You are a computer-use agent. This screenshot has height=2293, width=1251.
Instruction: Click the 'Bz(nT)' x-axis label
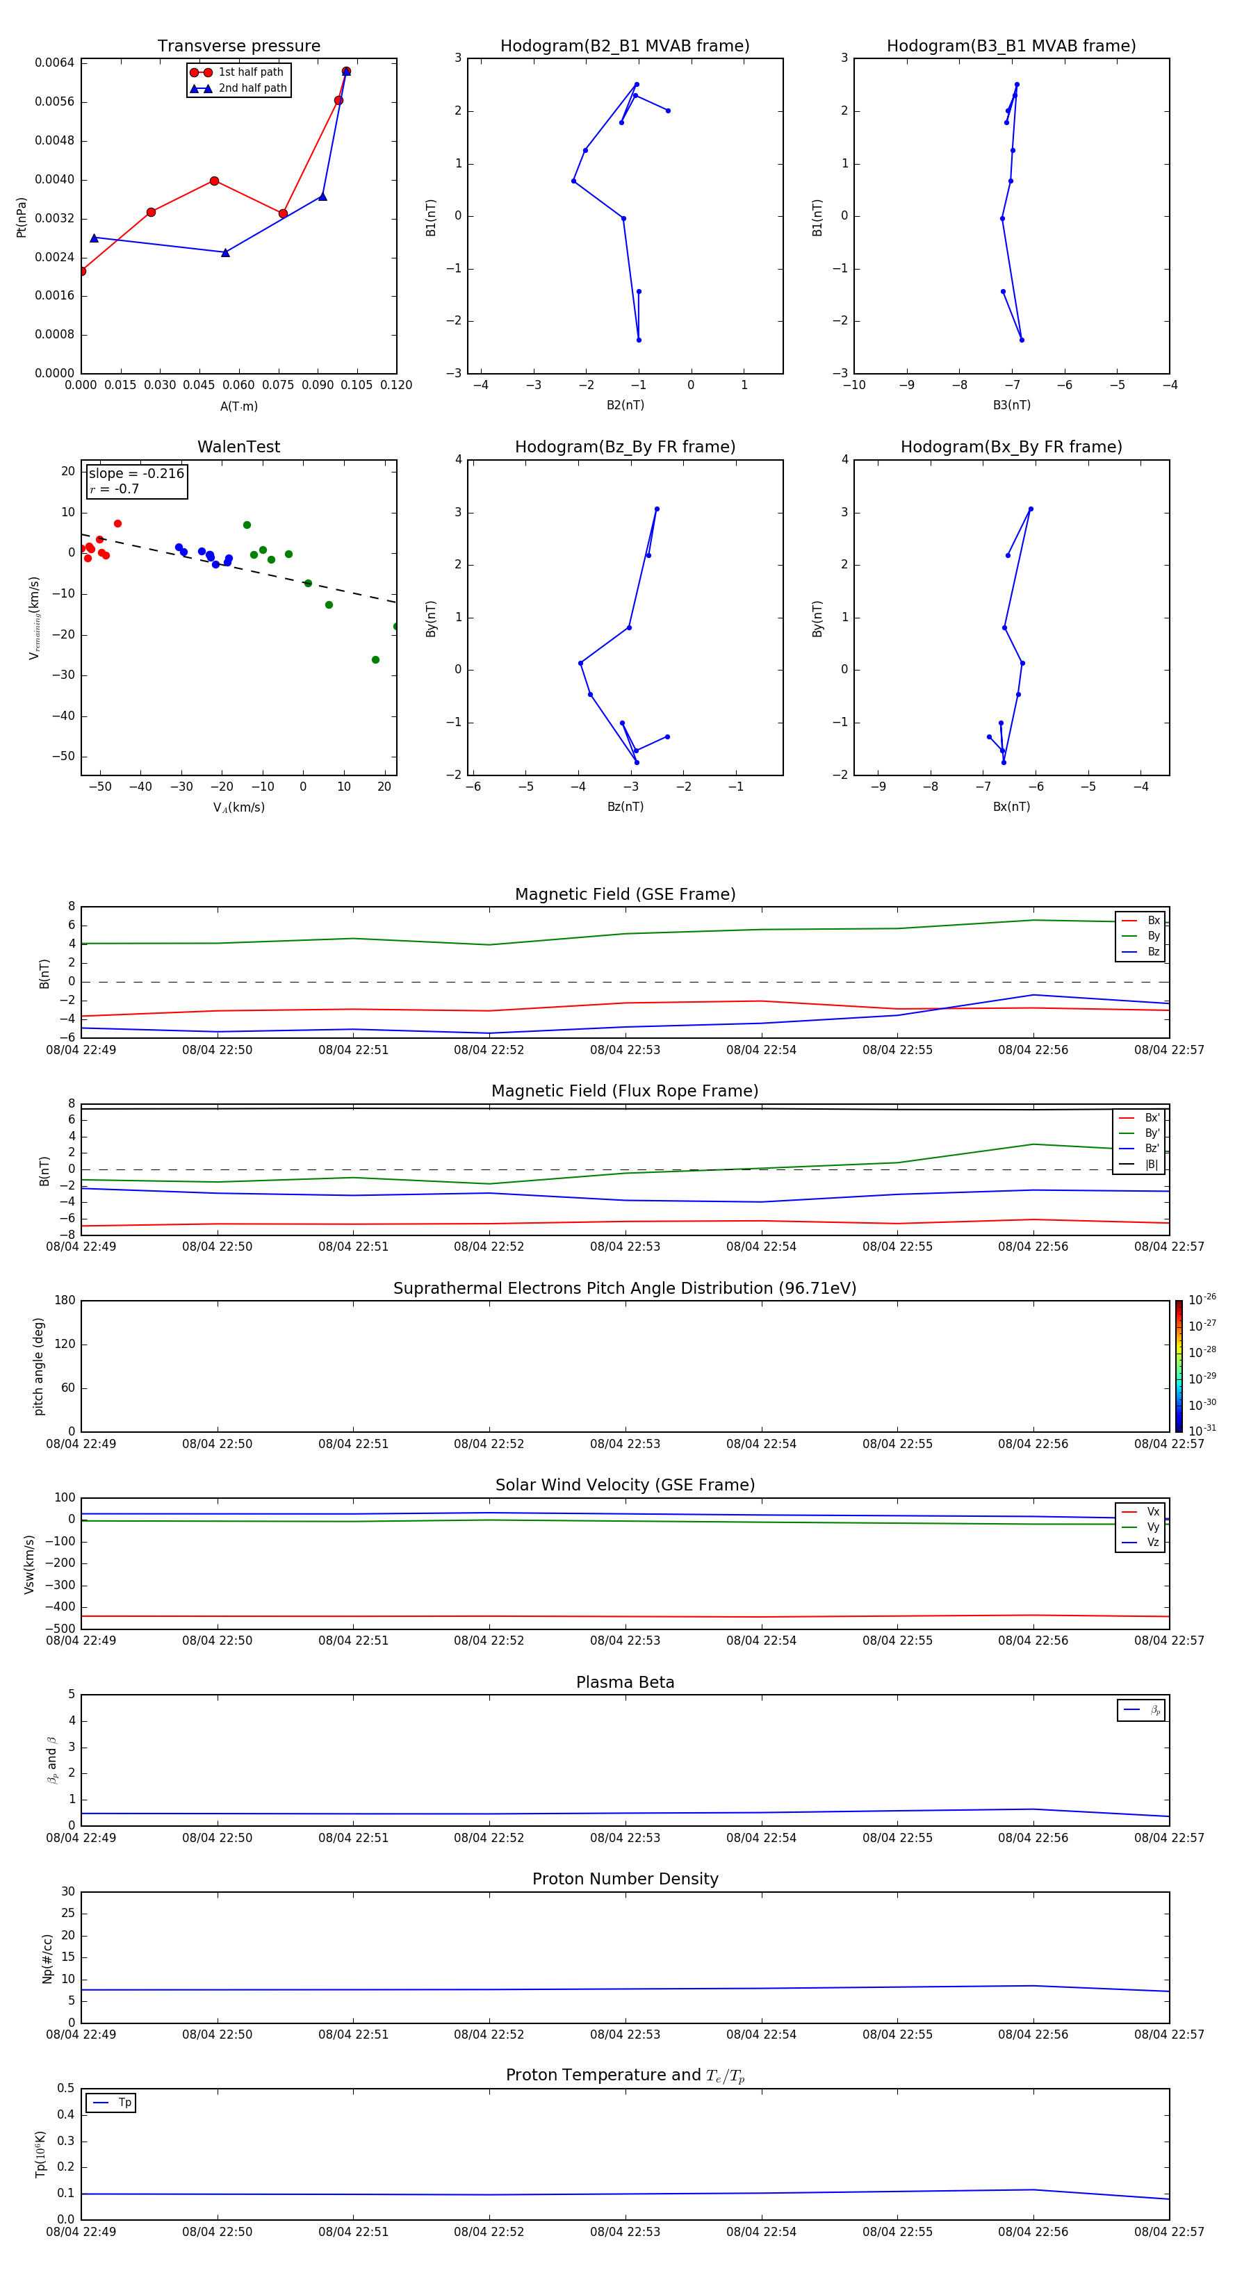click(x=625, y=807)
